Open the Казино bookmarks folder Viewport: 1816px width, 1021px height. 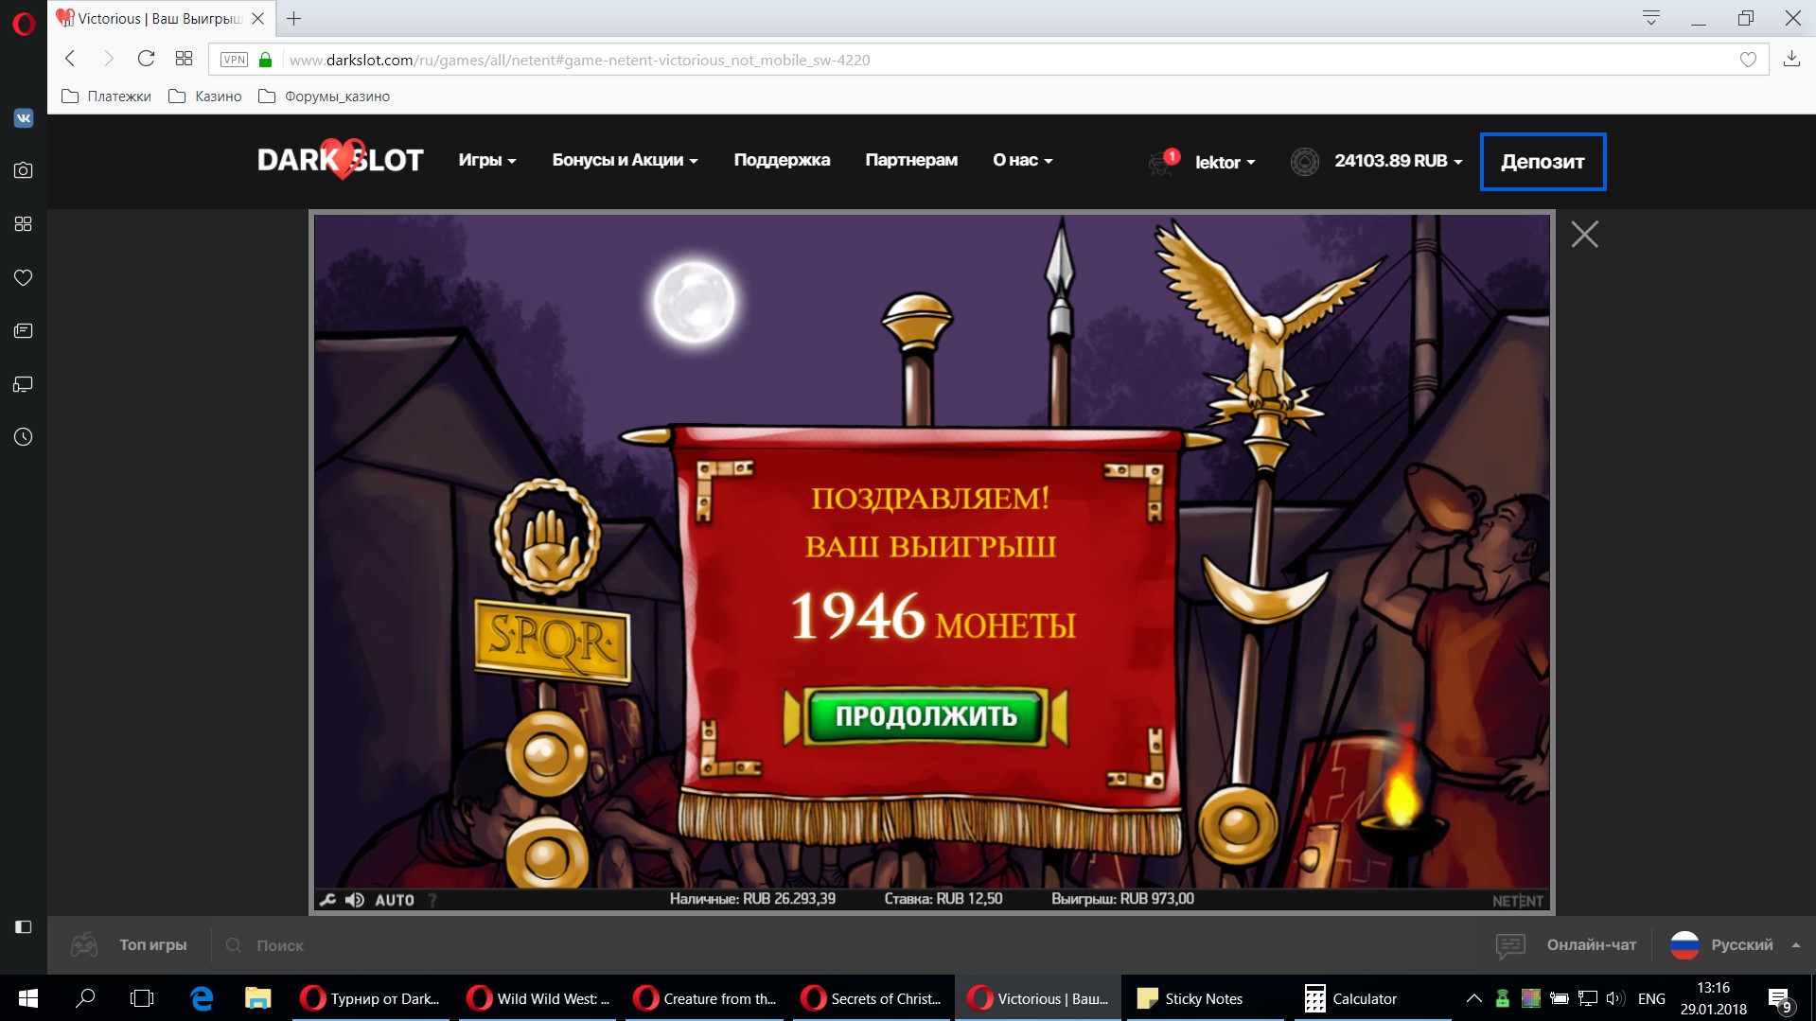[x=205, y=97]
